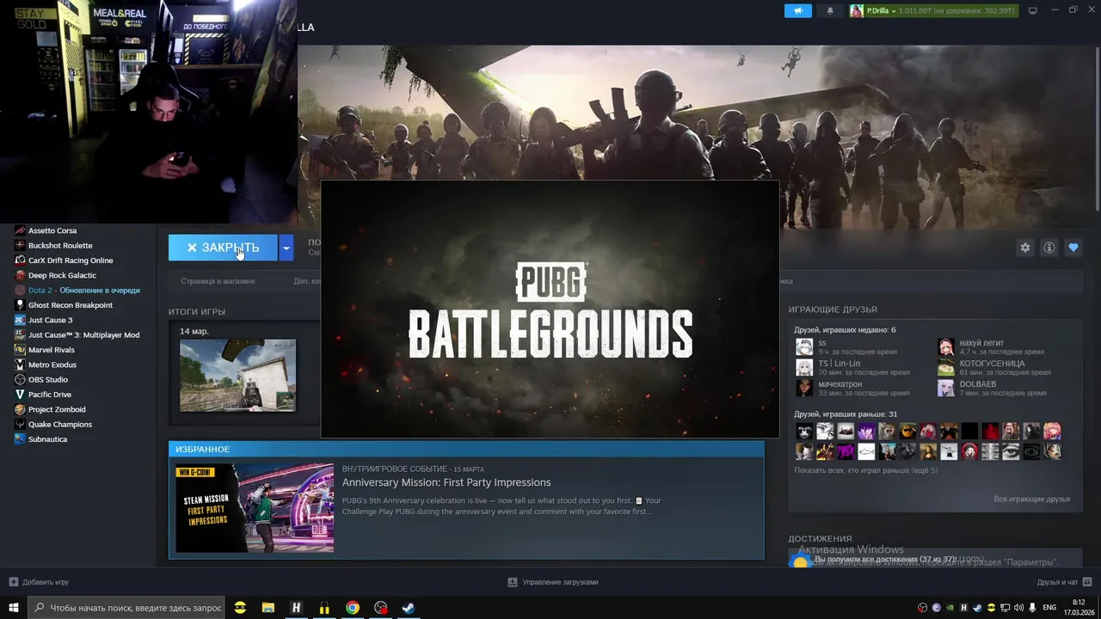Click the Marvel Rivals game icon
Image resolution: width=1101 pixels, height=619 pixels.
(x=21, y=350)
